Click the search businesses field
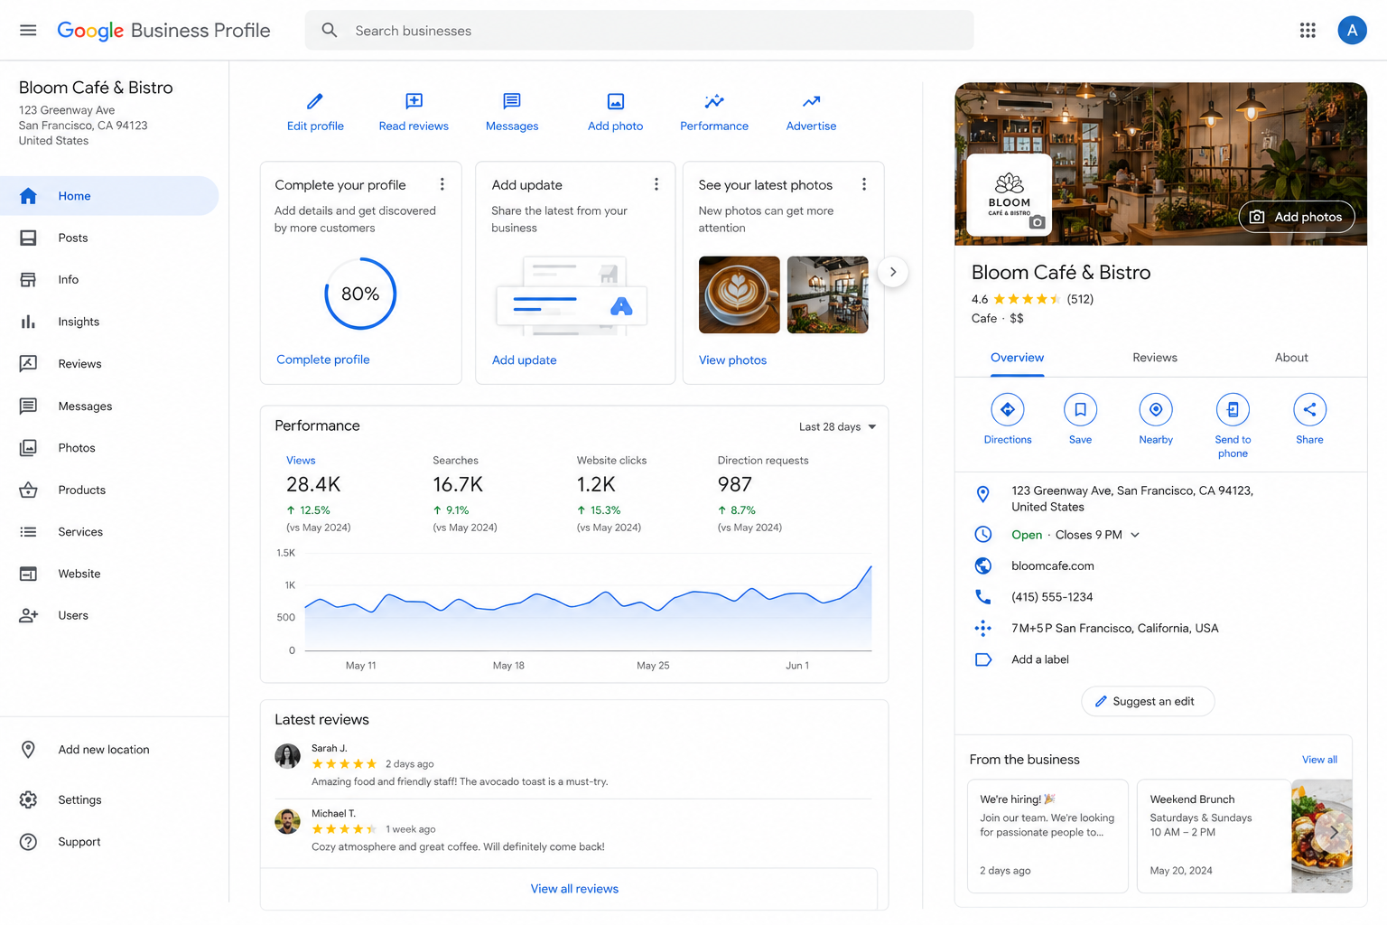 click(639, 31)
